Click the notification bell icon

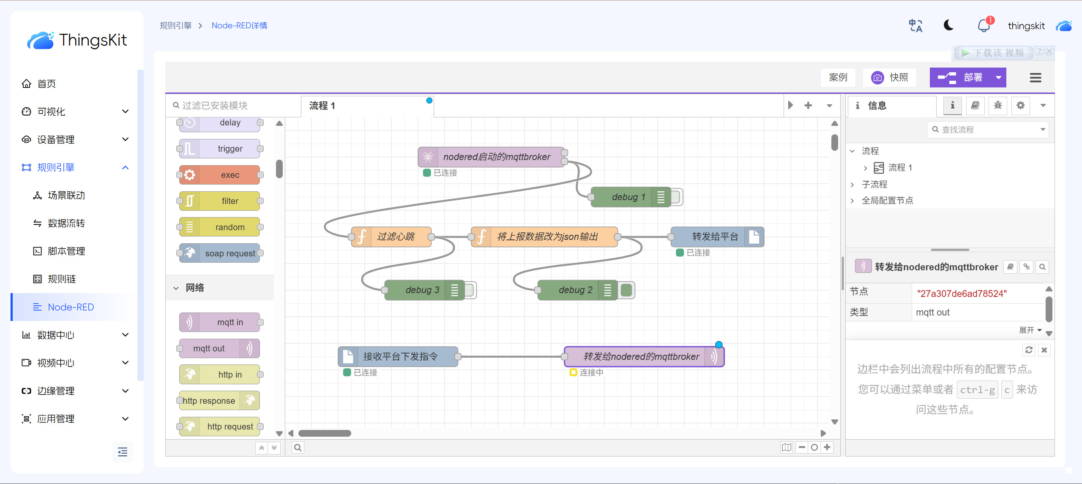(984, 26)
